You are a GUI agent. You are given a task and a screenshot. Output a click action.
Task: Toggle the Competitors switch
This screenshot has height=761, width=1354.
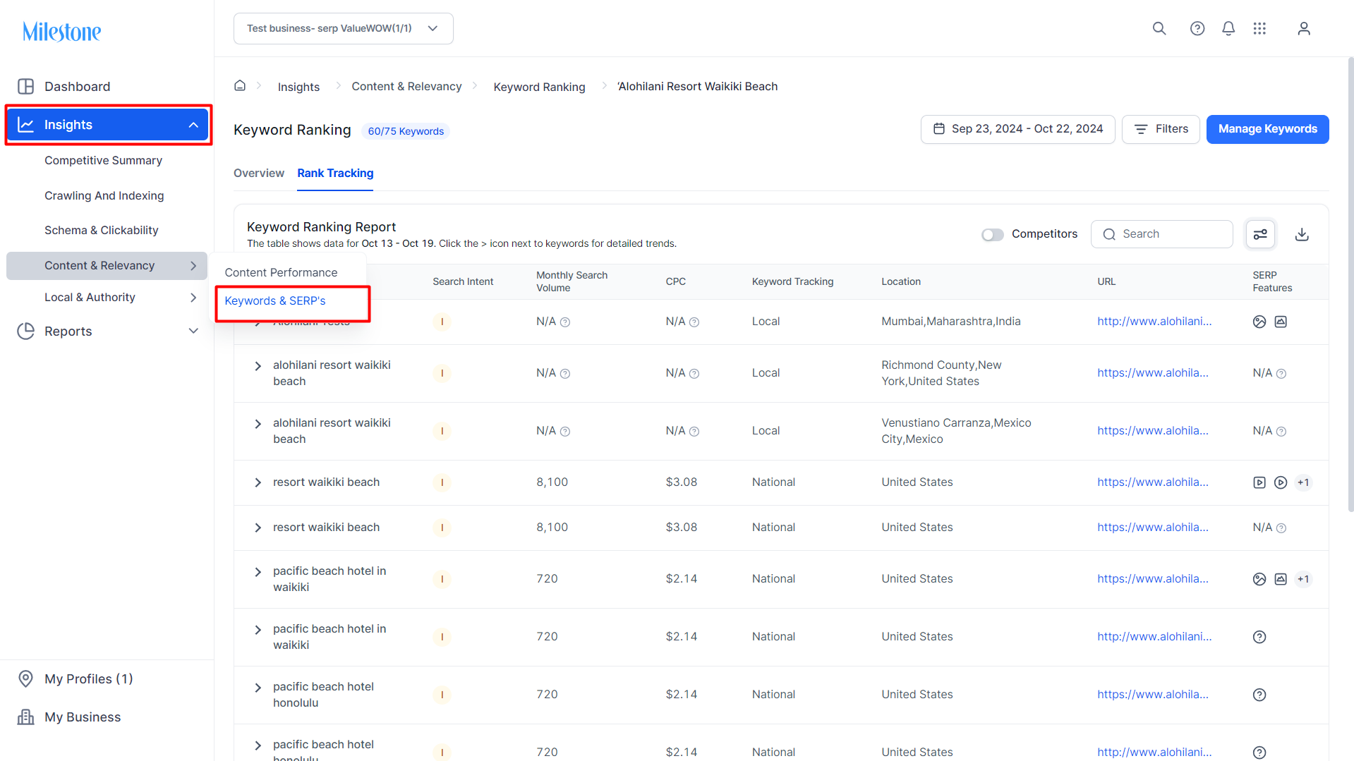pos(993,235)
